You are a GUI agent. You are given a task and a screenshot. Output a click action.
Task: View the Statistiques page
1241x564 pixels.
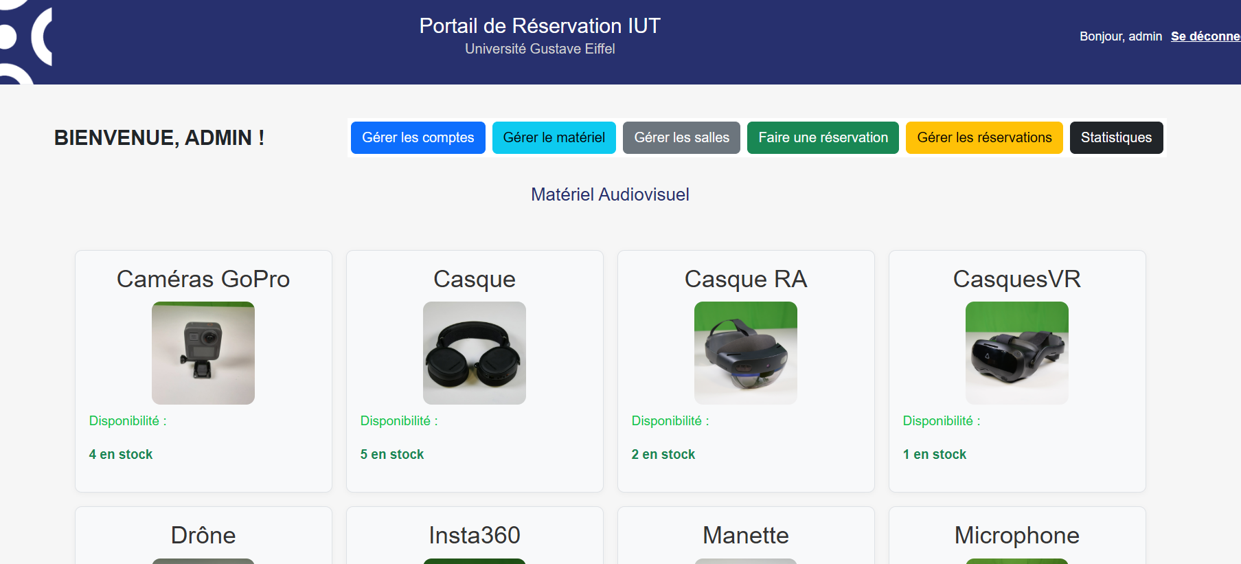point(1116,137)
